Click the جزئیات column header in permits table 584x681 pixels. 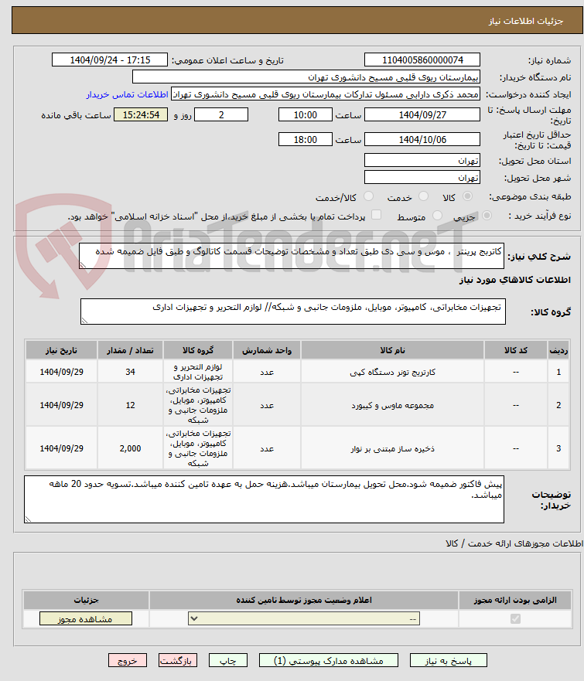point(86,600)
